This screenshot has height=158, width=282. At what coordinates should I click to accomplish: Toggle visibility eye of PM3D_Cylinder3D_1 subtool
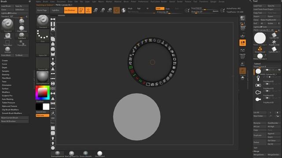pyautogui.click(x=279, y=70)
